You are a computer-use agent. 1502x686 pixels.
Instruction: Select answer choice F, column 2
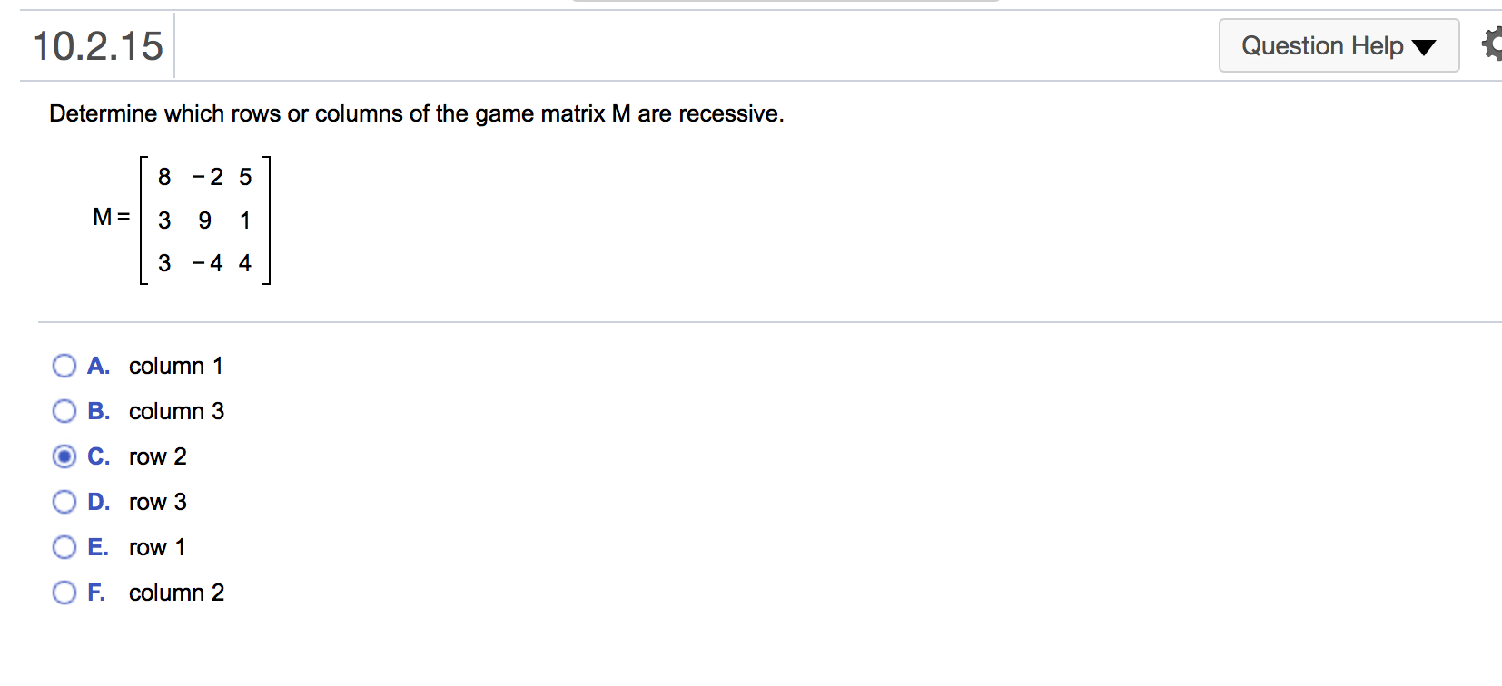coord(64,593)
